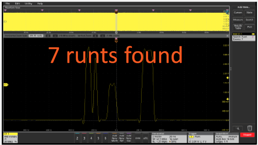Viewport: 258px width, 145px height.
Task: Click the channel 1 ground level handle
Action: point(6,85)
